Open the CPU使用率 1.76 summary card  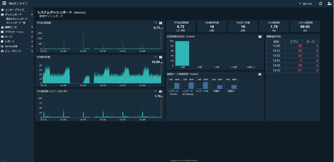(274, 27)
